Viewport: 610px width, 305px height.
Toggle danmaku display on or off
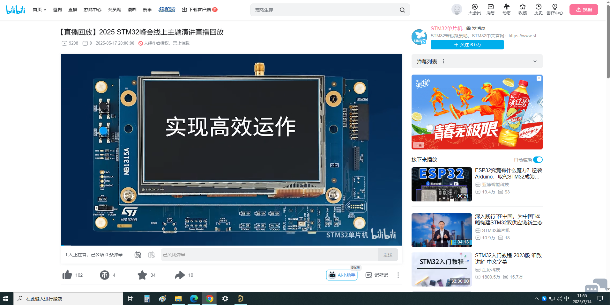(x=138, y=255)
